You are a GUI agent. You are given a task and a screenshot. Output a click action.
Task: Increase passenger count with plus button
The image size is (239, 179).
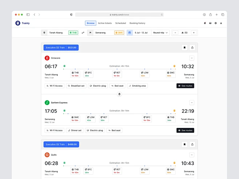pos(194,33)
